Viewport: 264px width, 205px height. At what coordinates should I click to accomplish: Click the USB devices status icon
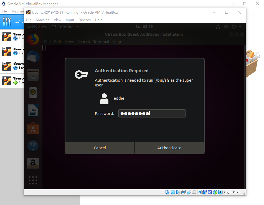pyautogui.click(x=189, y=192)
